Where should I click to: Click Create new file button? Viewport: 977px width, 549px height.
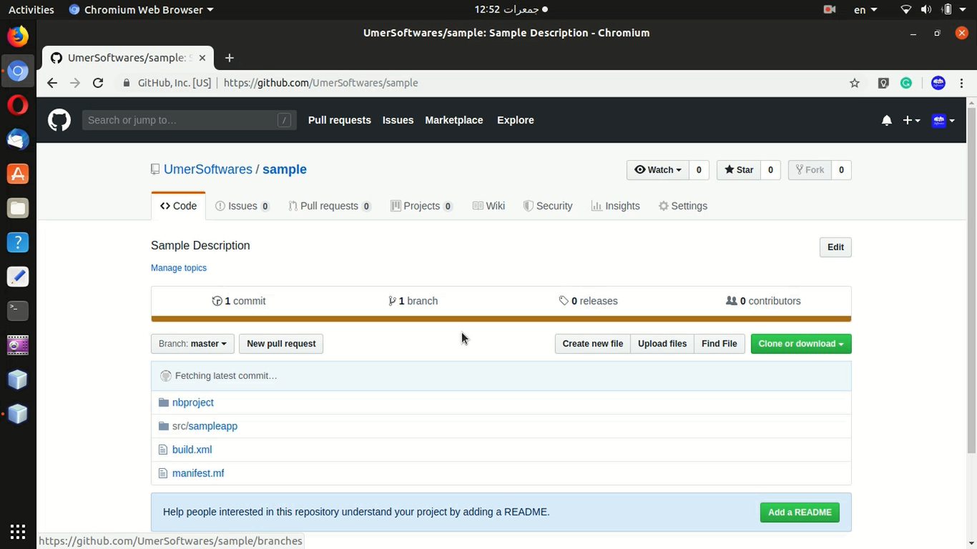593,344
